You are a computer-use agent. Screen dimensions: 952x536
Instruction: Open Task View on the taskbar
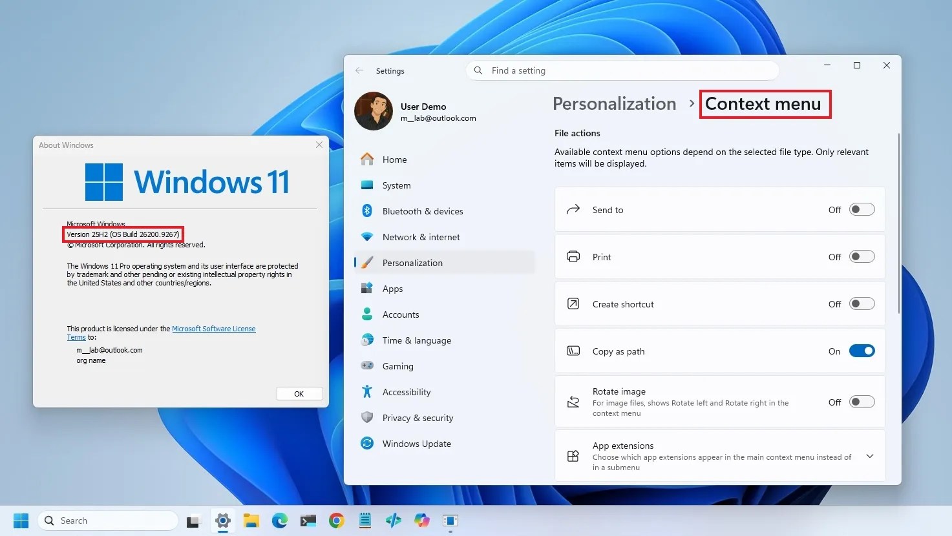[194, 521]
